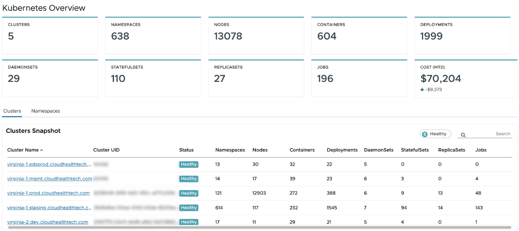Click the -$9,573 cost change text
Image resolution: width=519 pixels, height=231 pixels.
tap(433, 89)
